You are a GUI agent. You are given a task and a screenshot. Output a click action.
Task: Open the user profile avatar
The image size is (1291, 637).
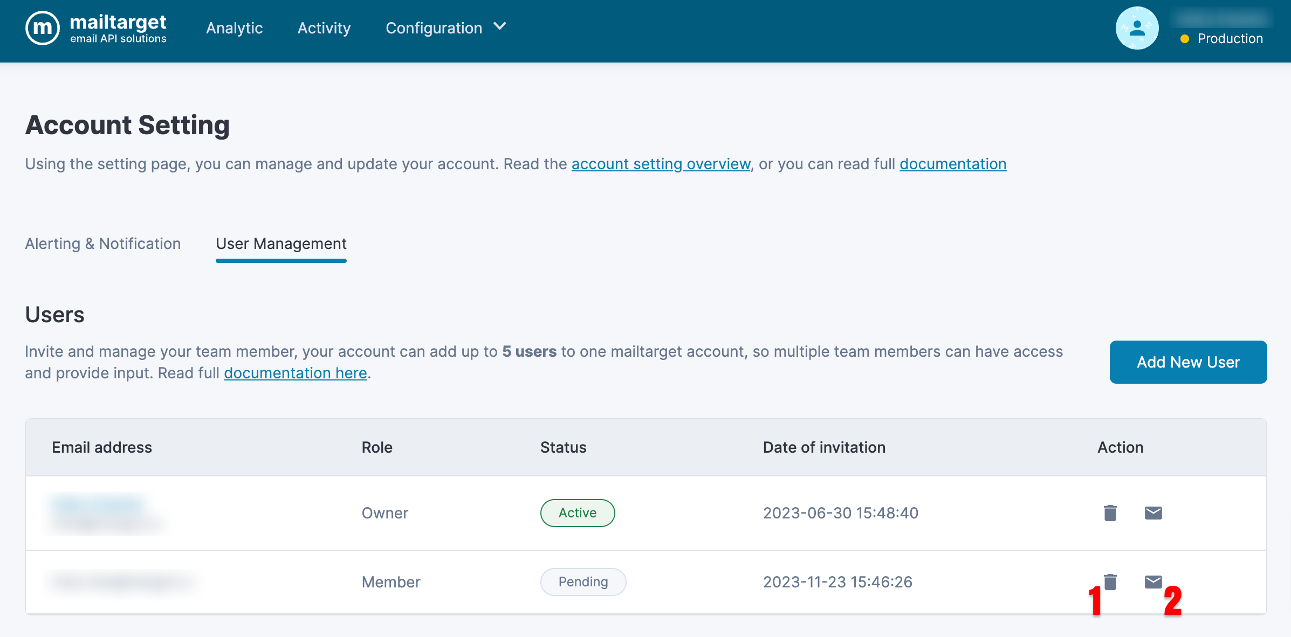1137,28
